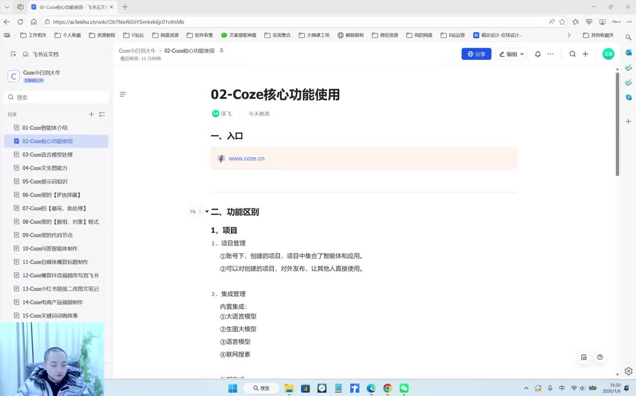636x396 pixels.
Task: Click the search magnifier in document header
Action: click(572, 54)
